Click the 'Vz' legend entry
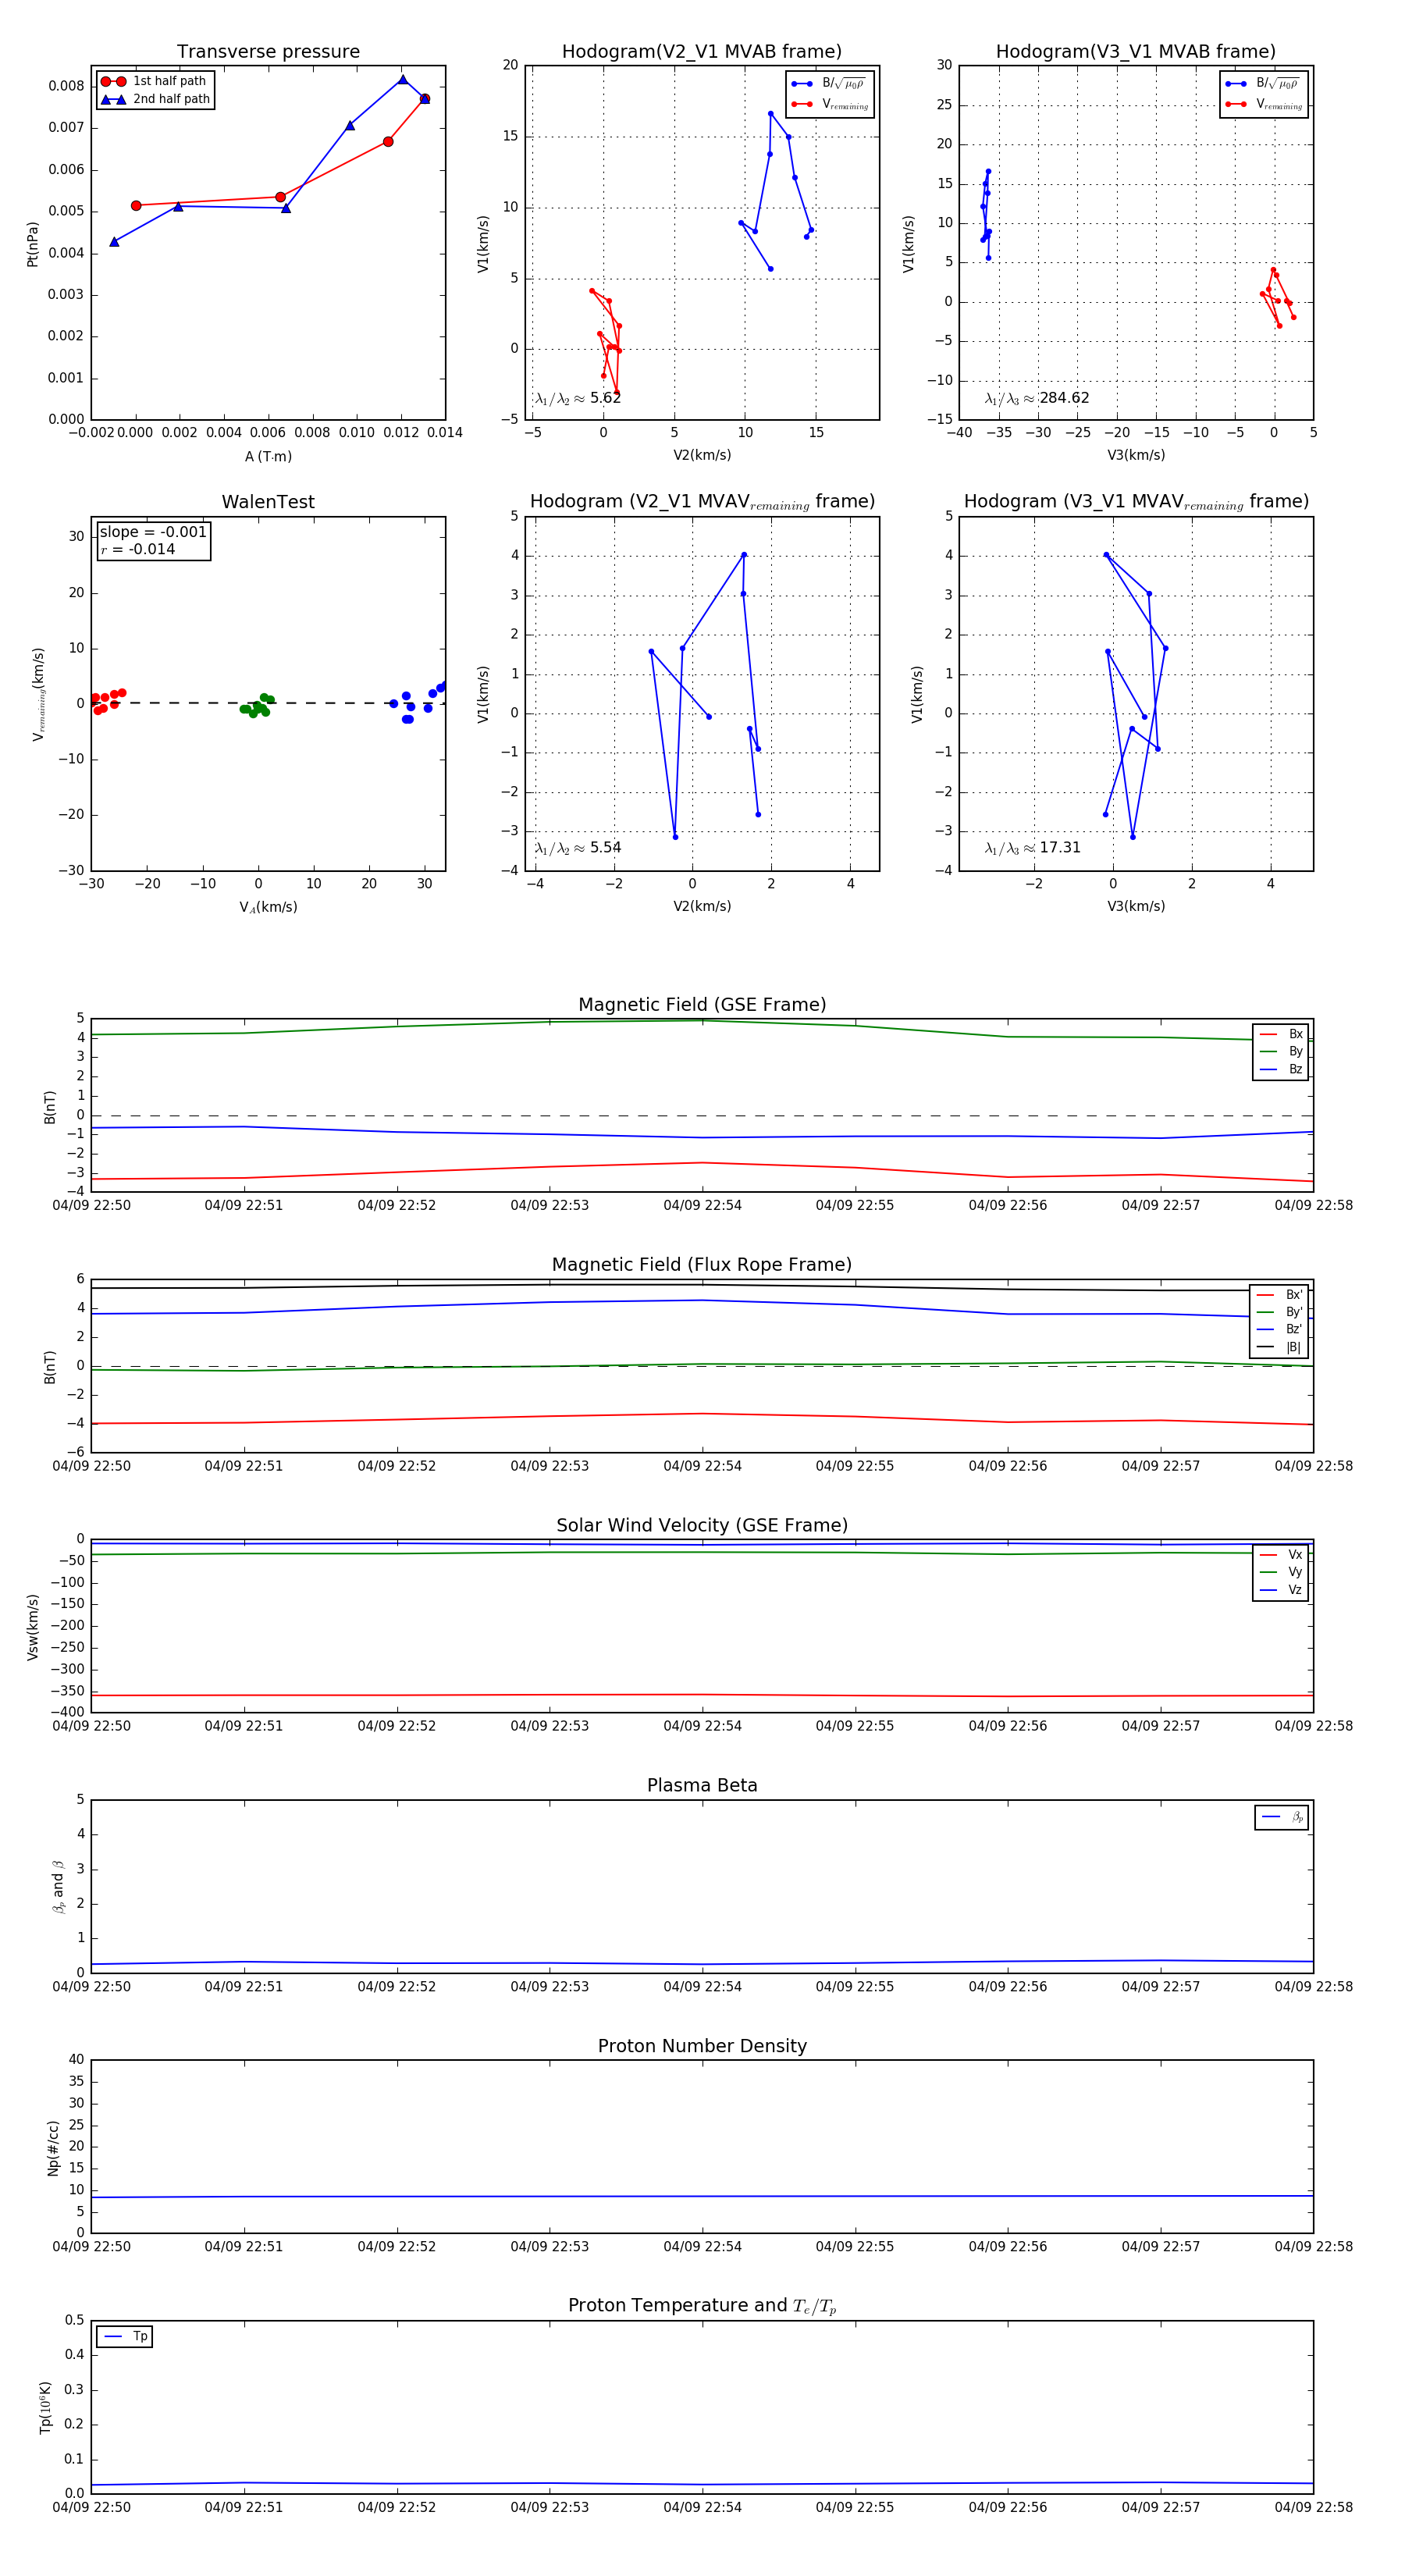Image resolution: width=1405 pixels, height=2576 pixels. [x=1281, y=1590]
